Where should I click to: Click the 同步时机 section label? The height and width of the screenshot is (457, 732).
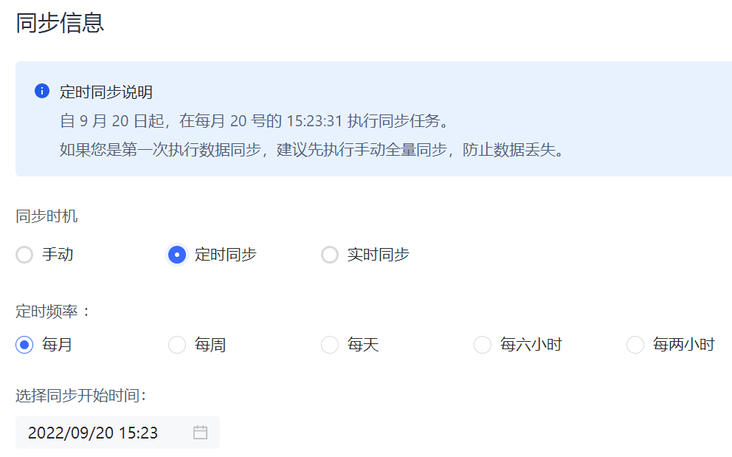tap(46, 216)
